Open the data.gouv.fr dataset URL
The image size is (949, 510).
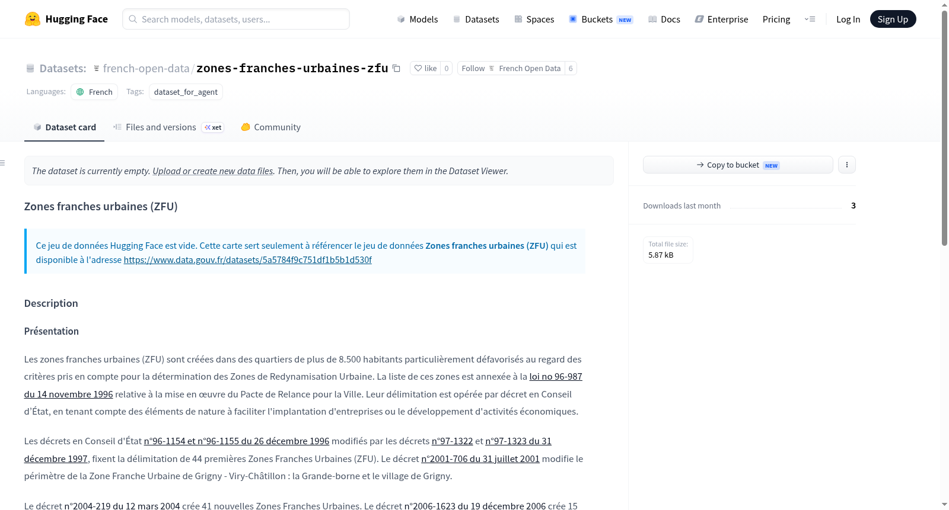tap(248, 259)
